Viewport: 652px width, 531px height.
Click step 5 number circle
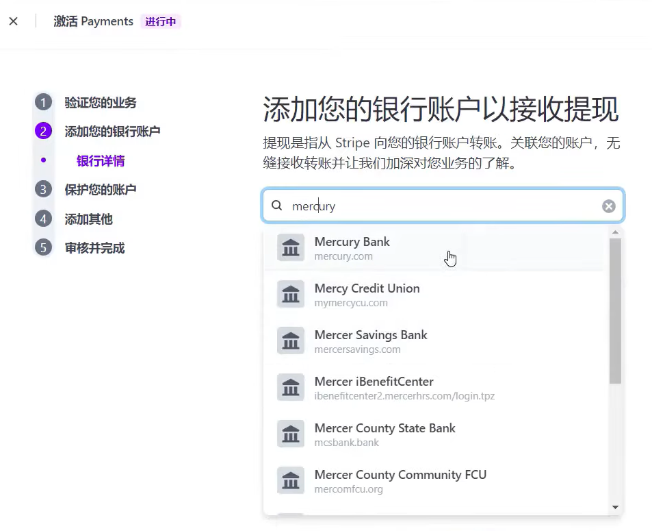43,248
